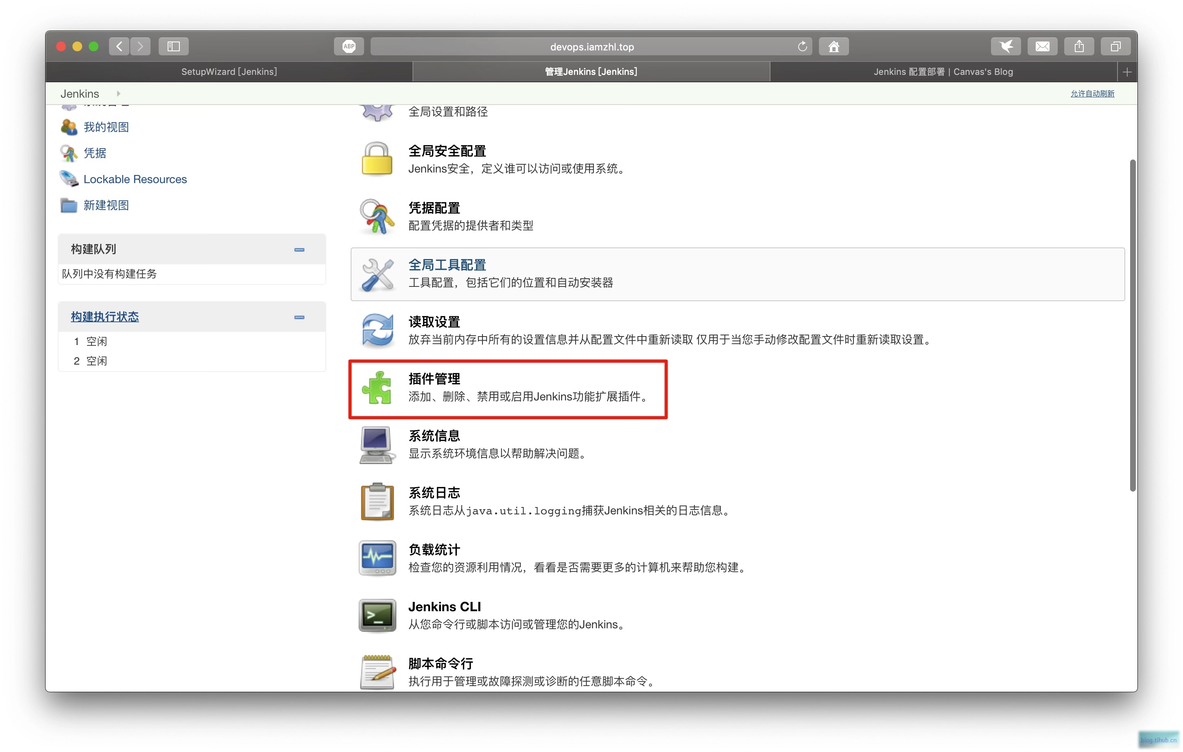Click the wrench and screwdriver tools icon
This screenshot has width=1183, height=752.
click(x=377, y=274)
